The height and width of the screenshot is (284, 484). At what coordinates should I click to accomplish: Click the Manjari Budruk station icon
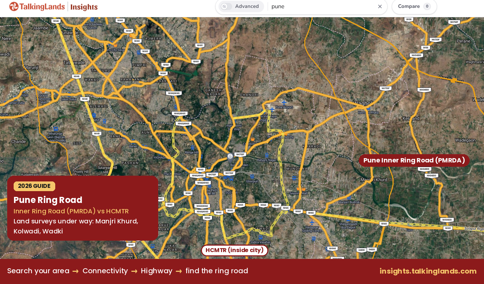tap(349, 198)
